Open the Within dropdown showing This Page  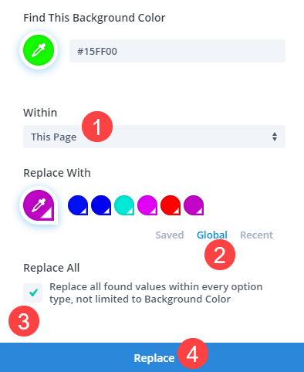coord(154,137)
